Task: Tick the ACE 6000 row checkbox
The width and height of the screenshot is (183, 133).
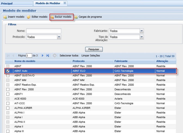Action: [8, 99]
